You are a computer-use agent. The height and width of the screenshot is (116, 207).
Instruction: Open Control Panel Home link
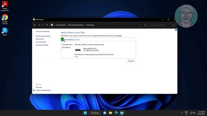43,32
